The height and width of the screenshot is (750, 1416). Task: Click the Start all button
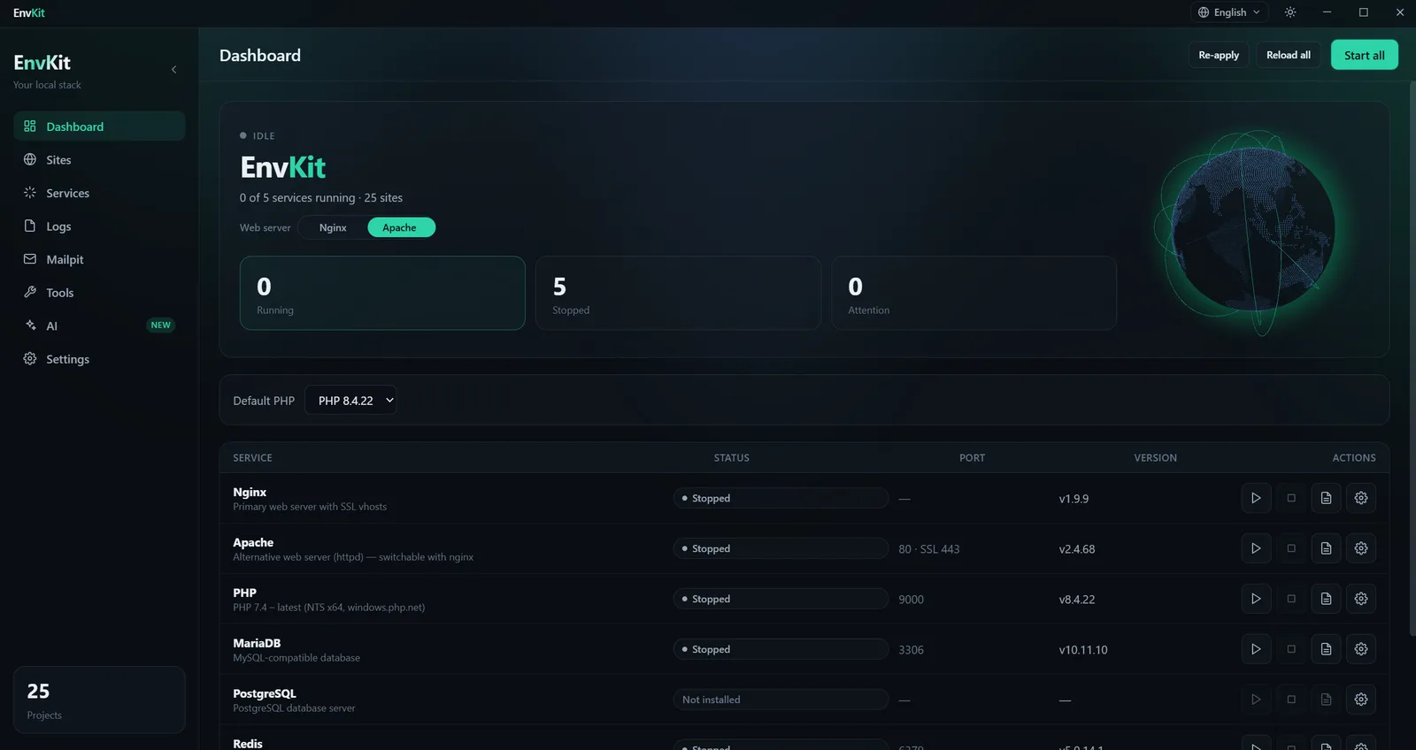(x=1365, y=55)
